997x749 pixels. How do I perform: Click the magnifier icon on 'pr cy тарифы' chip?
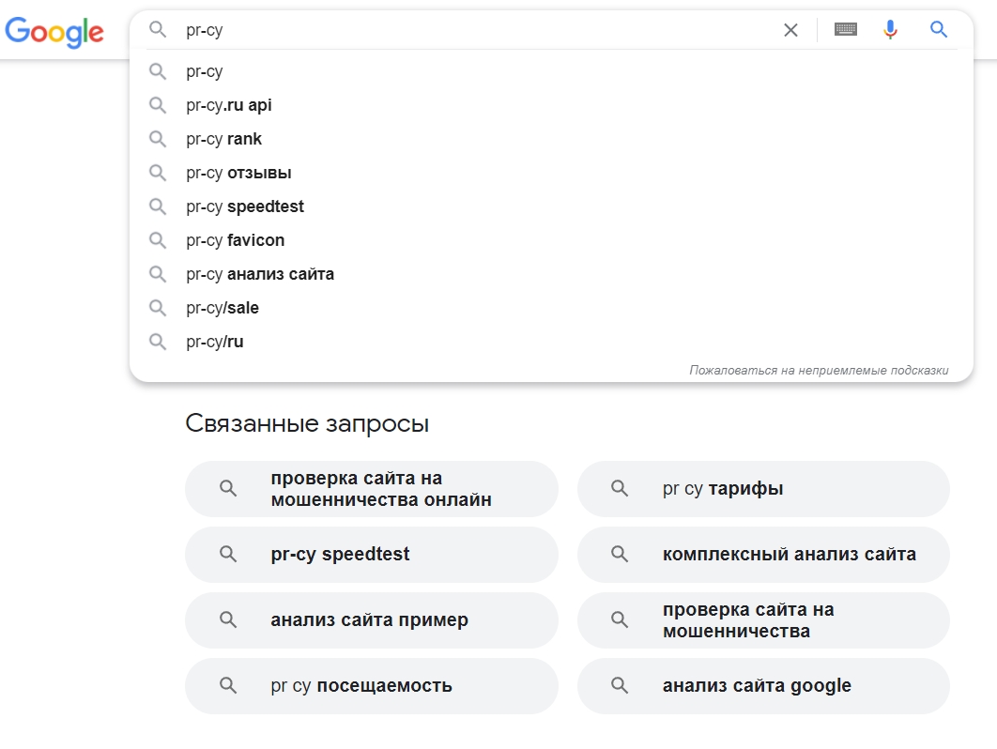click(619, 488)
